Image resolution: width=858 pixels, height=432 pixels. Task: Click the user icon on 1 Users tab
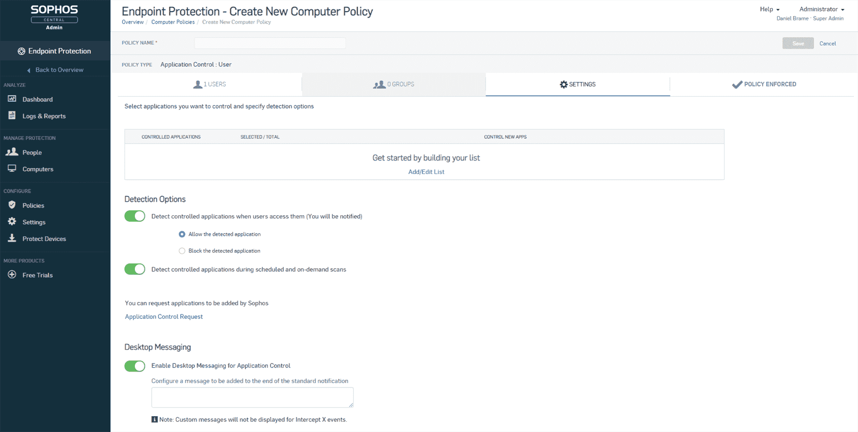(198, 84)
